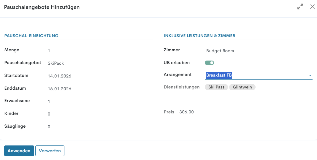
Task: Select the Glintwein service tag
Action: pyautogui.click(x=242, y=87)
